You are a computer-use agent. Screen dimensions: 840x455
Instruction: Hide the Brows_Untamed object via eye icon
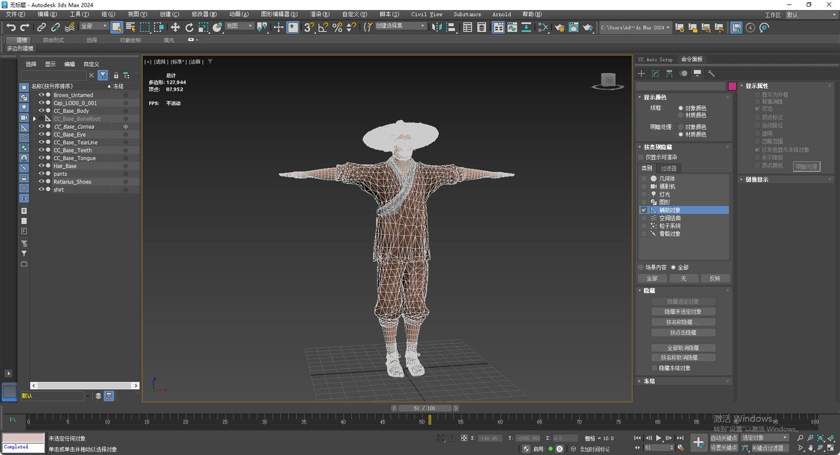coord(41,95)
